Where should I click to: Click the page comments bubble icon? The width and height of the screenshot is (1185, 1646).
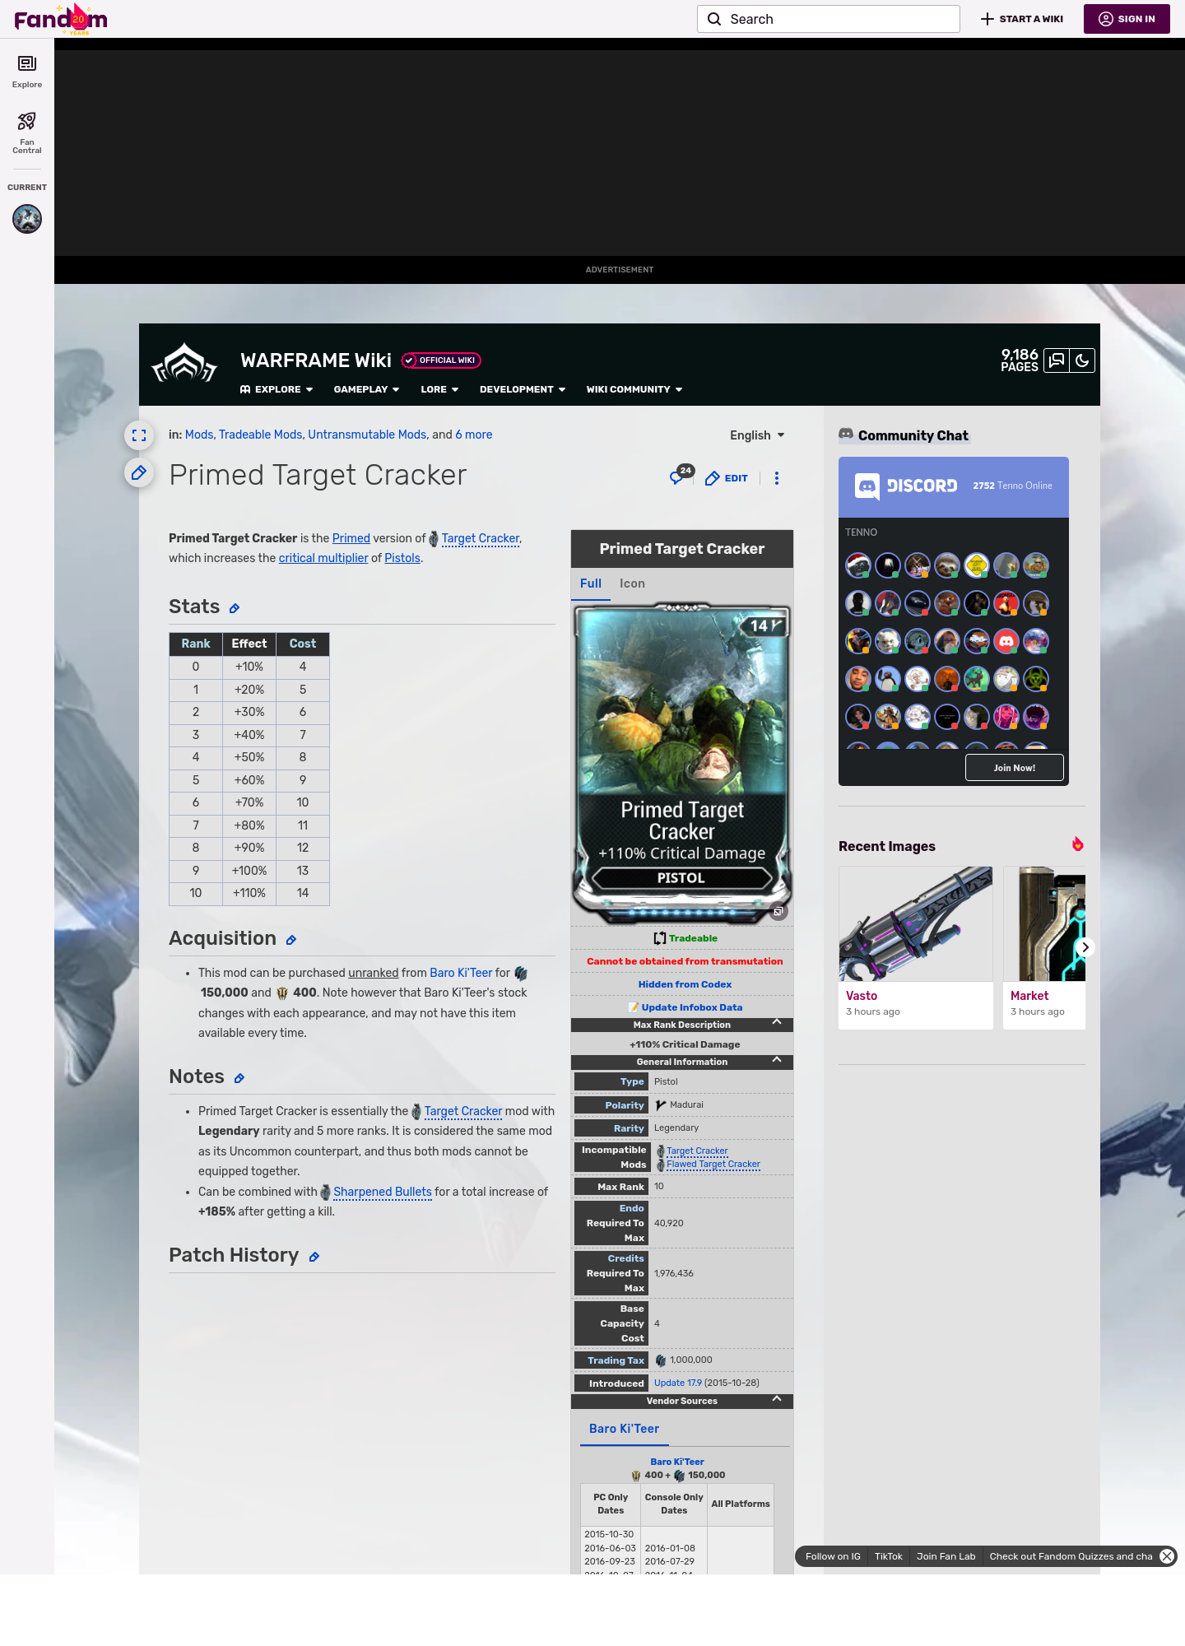click(679, 477)
